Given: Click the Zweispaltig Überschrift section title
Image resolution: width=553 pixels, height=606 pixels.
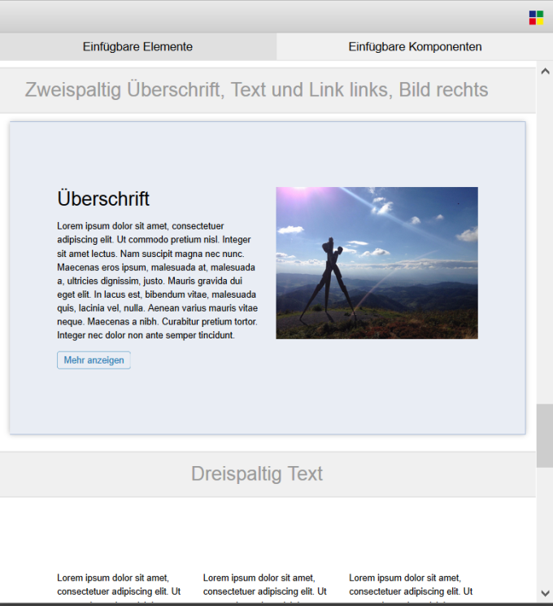Looking at the screenshot, I should click(257, 89).
